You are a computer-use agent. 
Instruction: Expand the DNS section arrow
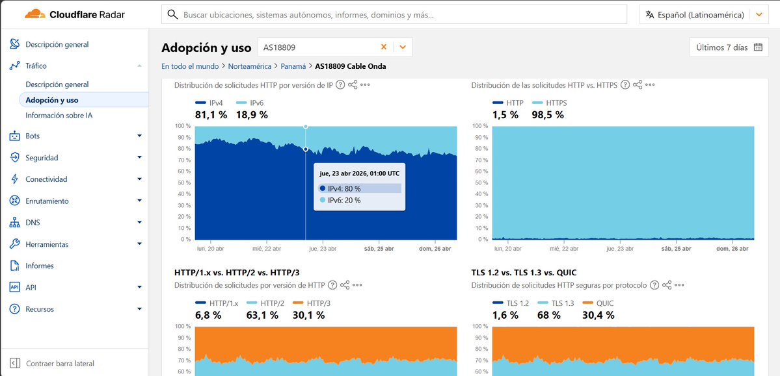click(139, 222)
